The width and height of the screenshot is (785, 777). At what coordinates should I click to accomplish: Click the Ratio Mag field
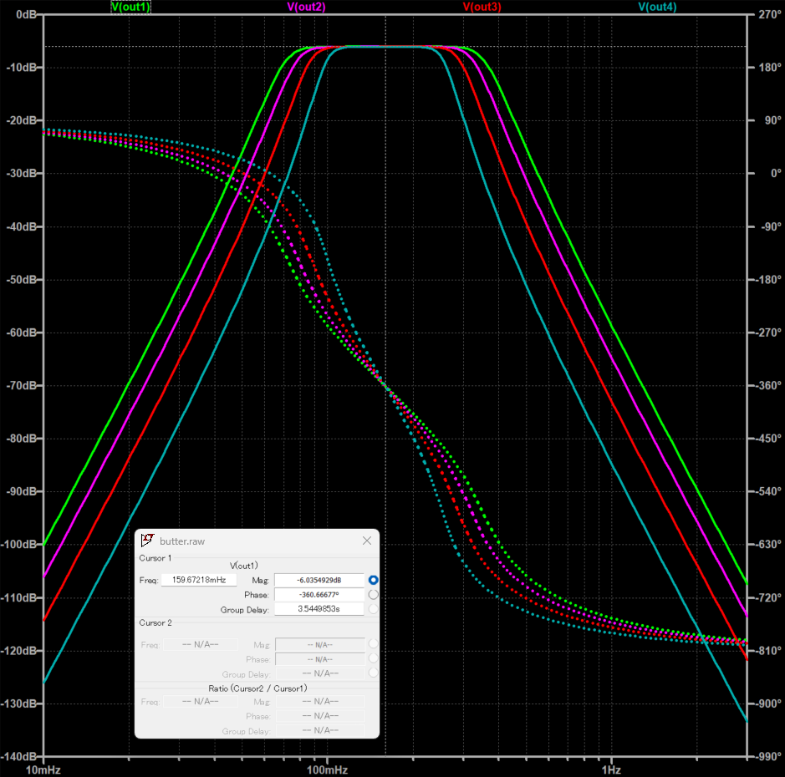(x=320, y=702)
